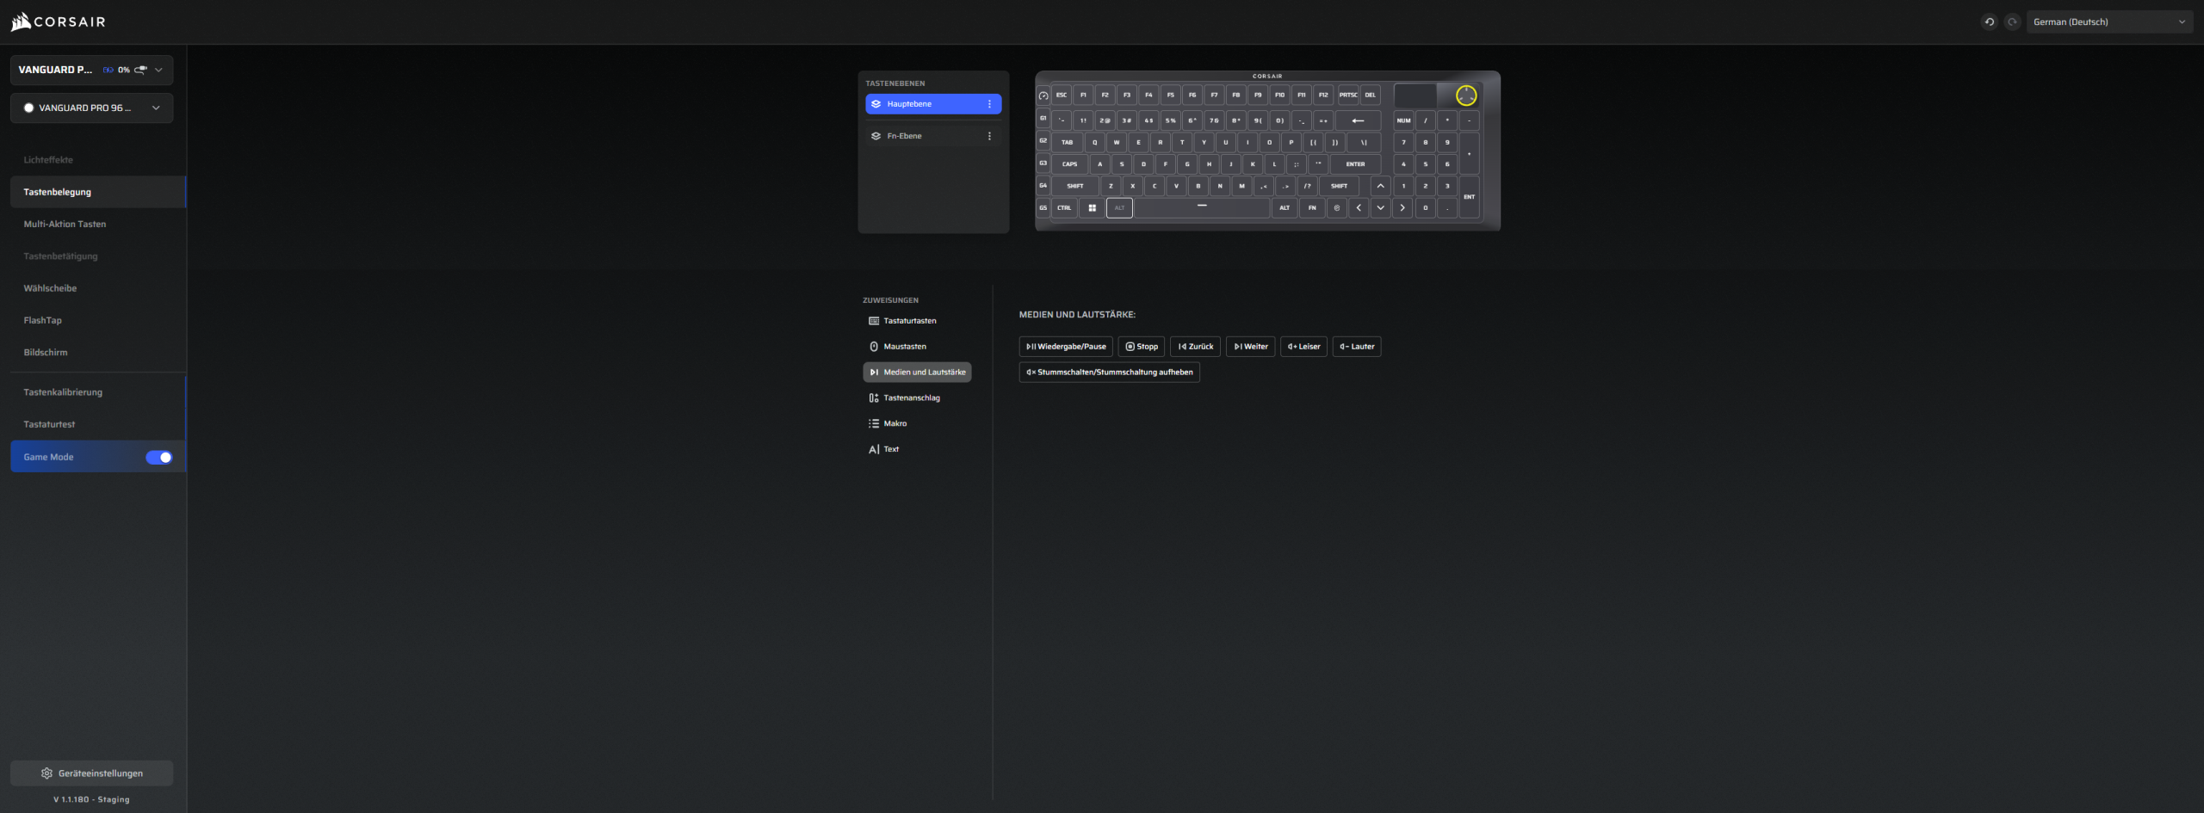Click the redo arrow icon in top bar
This screenshot has height=813, width=2204.
click(x=2012, y=22)
